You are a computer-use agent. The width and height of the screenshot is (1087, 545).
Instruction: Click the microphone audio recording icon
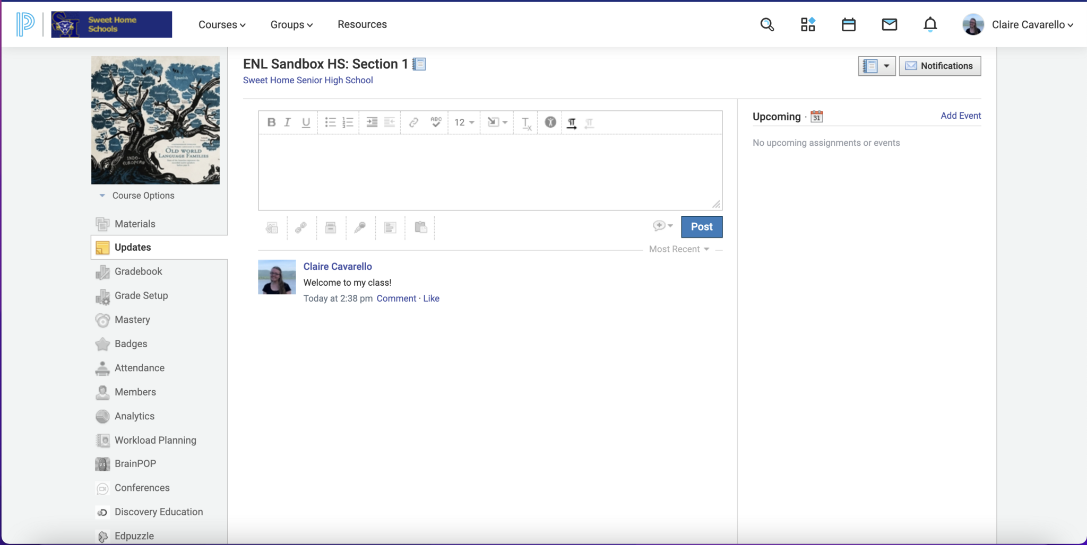pos(360,227)
